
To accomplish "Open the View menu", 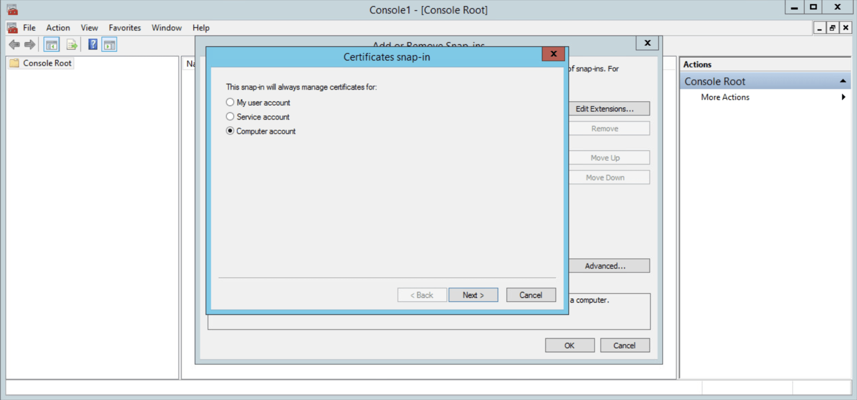I will (x=89, y=28).
